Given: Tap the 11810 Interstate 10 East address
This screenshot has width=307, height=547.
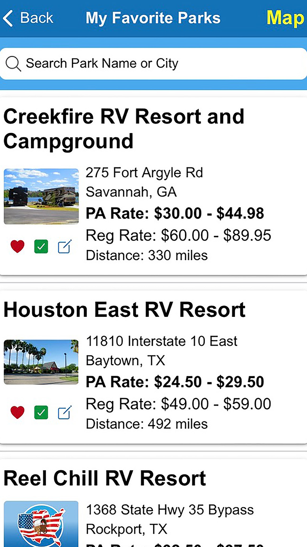Looking at the screenshot, I should point(161,341).
